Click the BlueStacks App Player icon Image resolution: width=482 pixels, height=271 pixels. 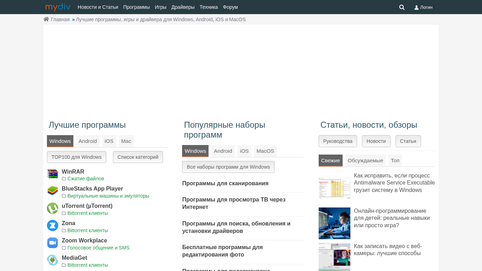coord(53,191)
